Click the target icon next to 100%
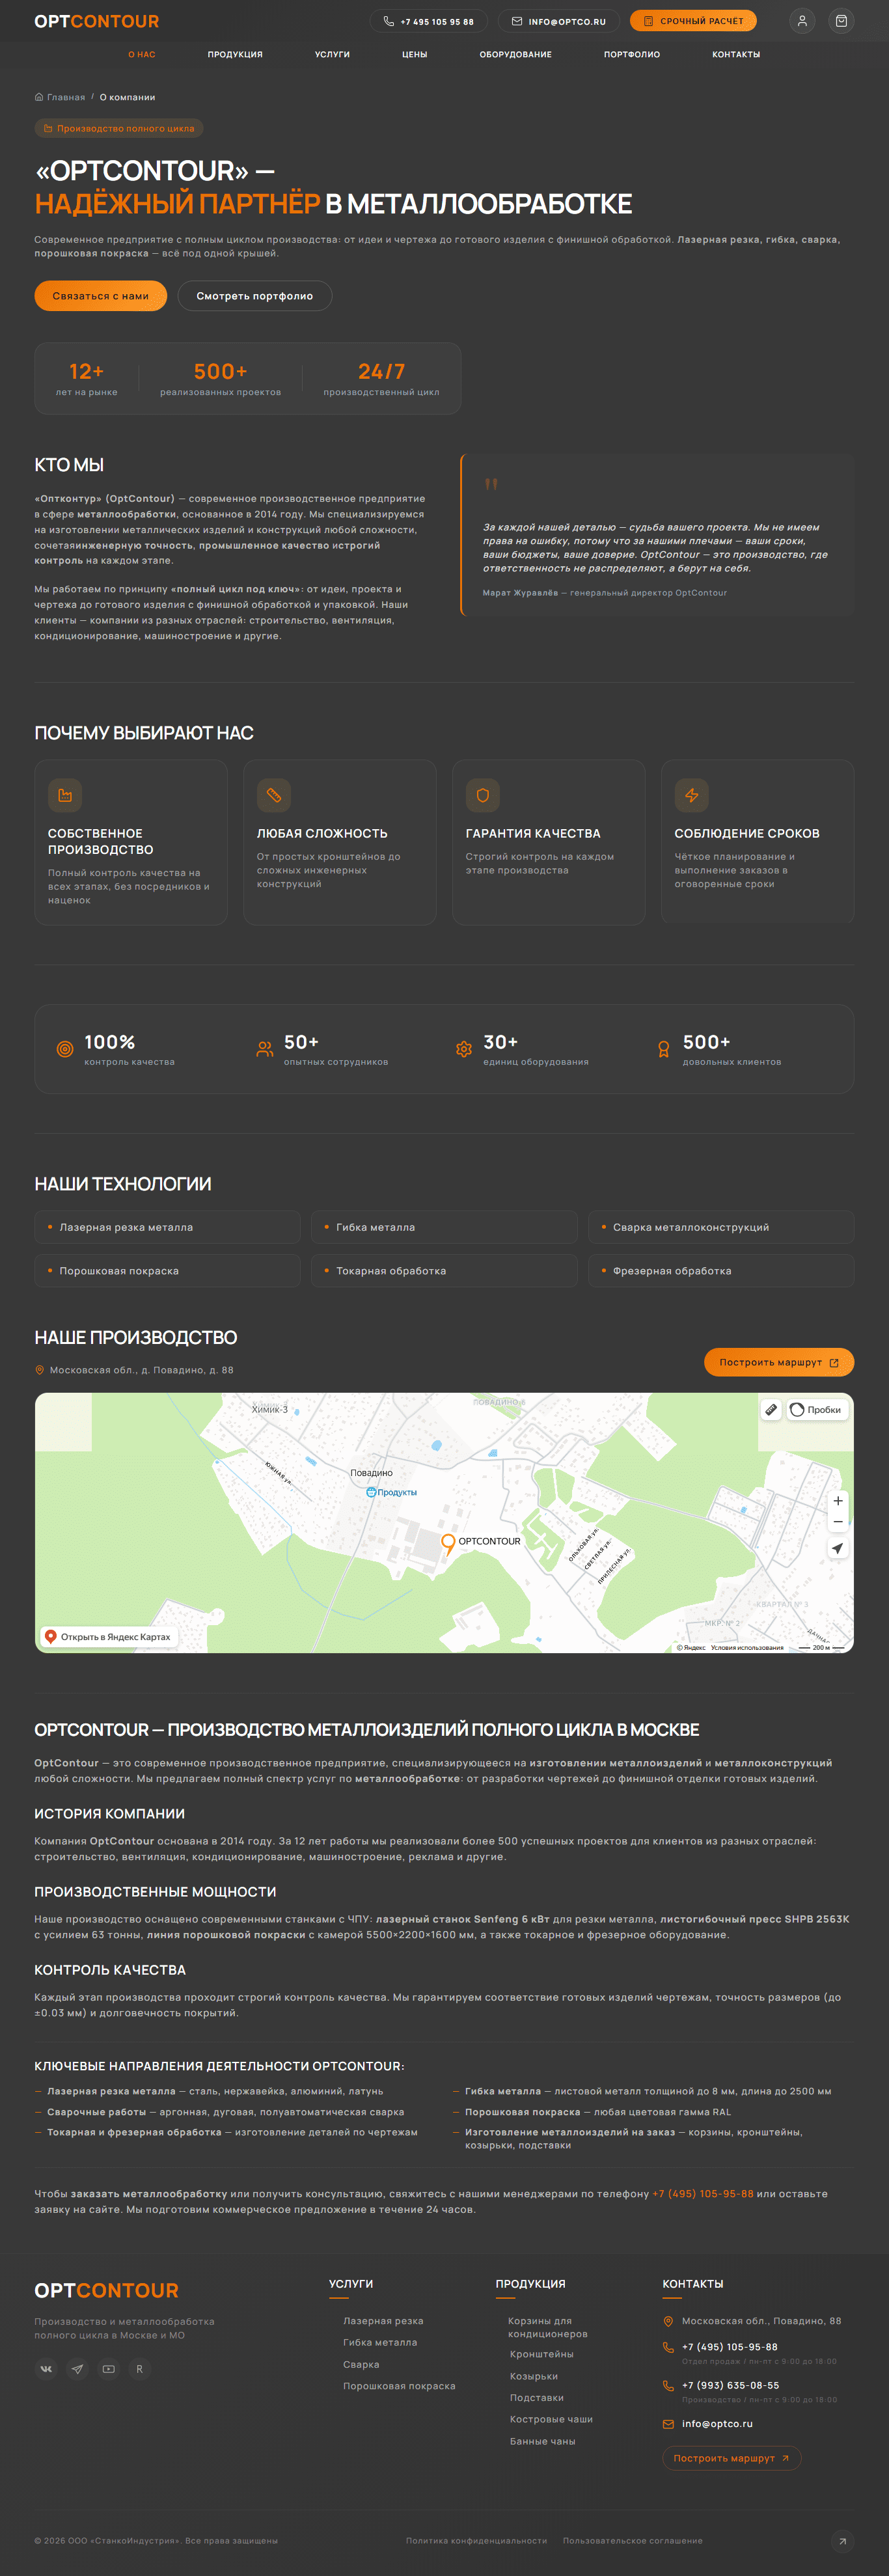Viewport: 889px width, 2576px height. coord(65,1049)
